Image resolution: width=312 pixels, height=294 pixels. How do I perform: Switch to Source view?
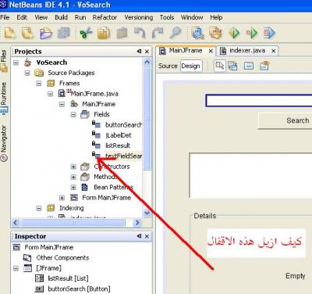[x=168, y=66]
